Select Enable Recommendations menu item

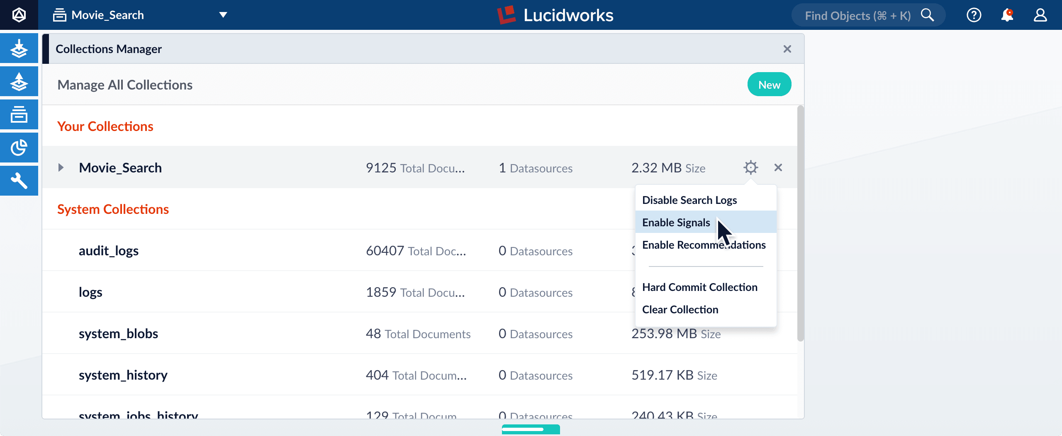(706, 245)
